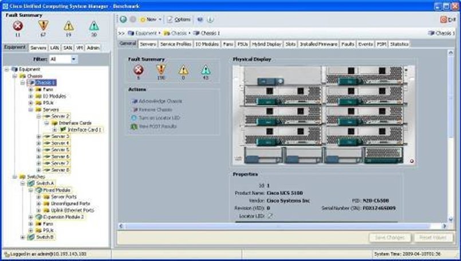461x261 pixels.
Task: Open the Statistics tab
Action: point(399,44)
